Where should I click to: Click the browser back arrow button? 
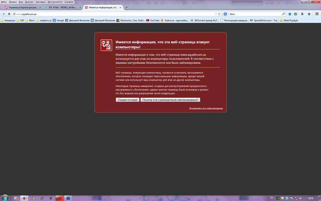click(4, 14)
